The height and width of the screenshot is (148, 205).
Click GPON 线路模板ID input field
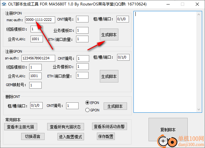(35, 67)
